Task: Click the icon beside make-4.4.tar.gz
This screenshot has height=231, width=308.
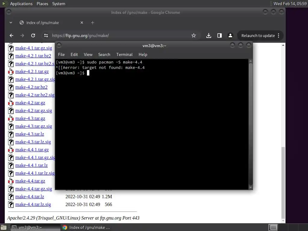Action: (x=11, y=181)
